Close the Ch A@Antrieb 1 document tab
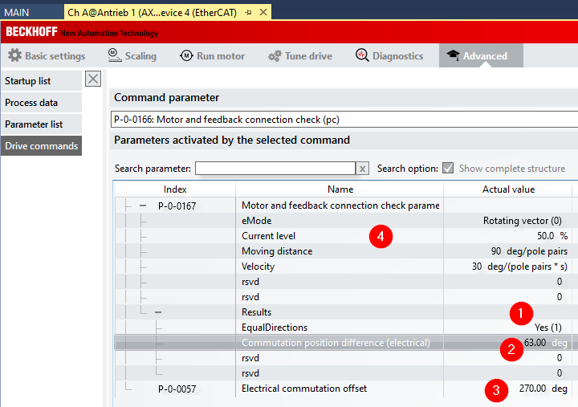Screen dimensions: 578x407 click(x=263, y=13)
